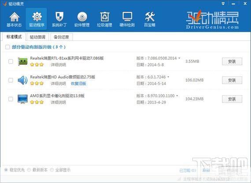
Task: Open the 百宝箱 tools icon
Action: tap(150, 19)
